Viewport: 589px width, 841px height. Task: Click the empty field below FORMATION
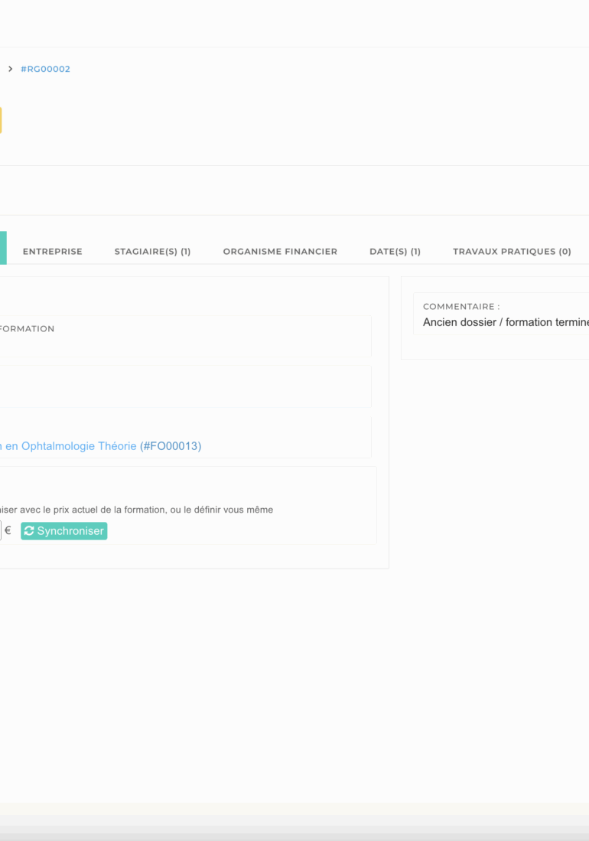tap(185, 386)
